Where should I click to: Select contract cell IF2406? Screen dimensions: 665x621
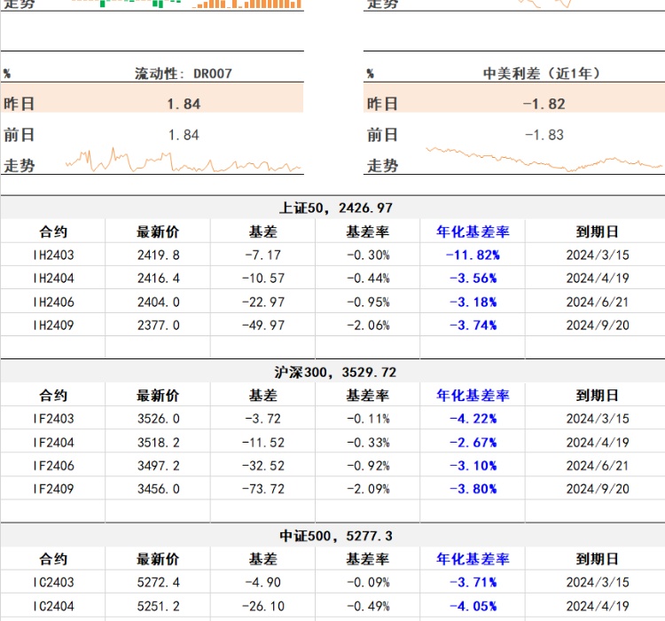(x=53, y=466)
